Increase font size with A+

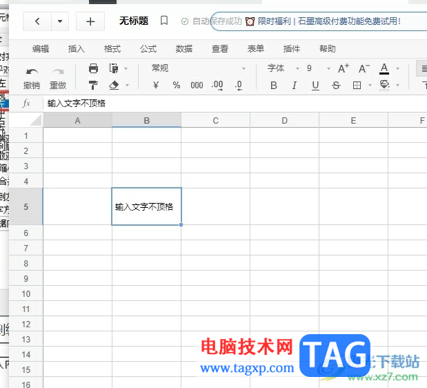pyautogui.click(x=343, y=68)
